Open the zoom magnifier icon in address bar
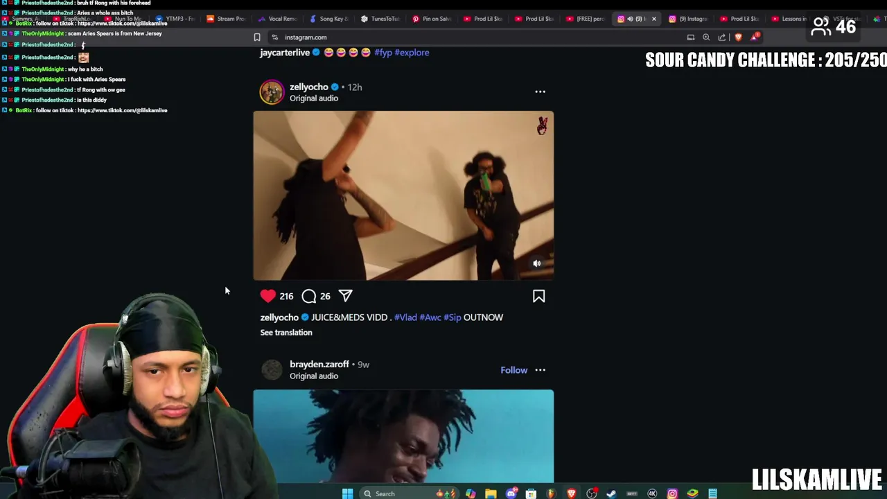The image size is (887, 499). pyautogui.click(x=706, y=37)
